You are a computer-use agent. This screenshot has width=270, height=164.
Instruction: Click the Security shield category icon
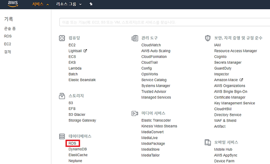pyautogui.click(x=208, y=38)
